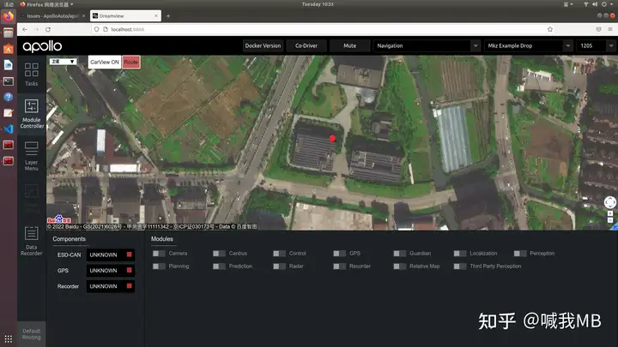Toggle the Recorder module switch
This screenshot has height=347, width=618.
[x=339, y=266]
